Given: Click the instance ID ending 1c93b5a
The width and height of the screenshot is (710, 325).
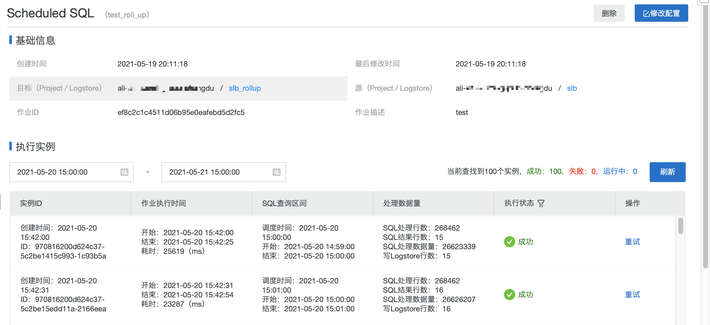Looking at the screenshot, I should point(63,251).
